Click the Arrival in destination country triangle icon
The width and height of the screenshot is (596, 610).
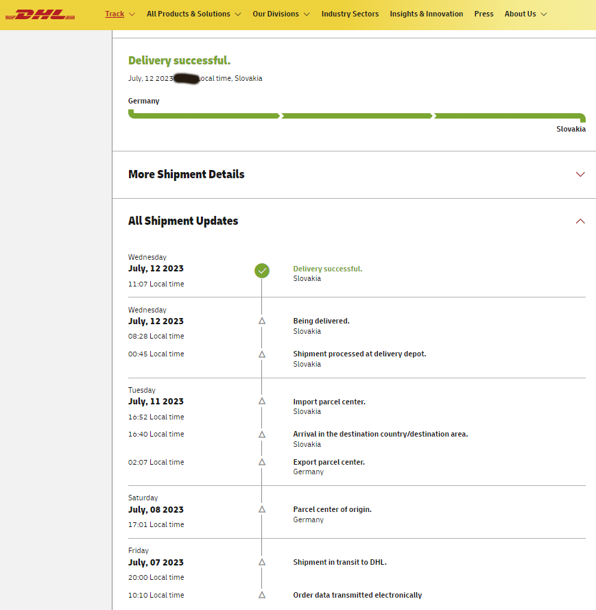262,435
